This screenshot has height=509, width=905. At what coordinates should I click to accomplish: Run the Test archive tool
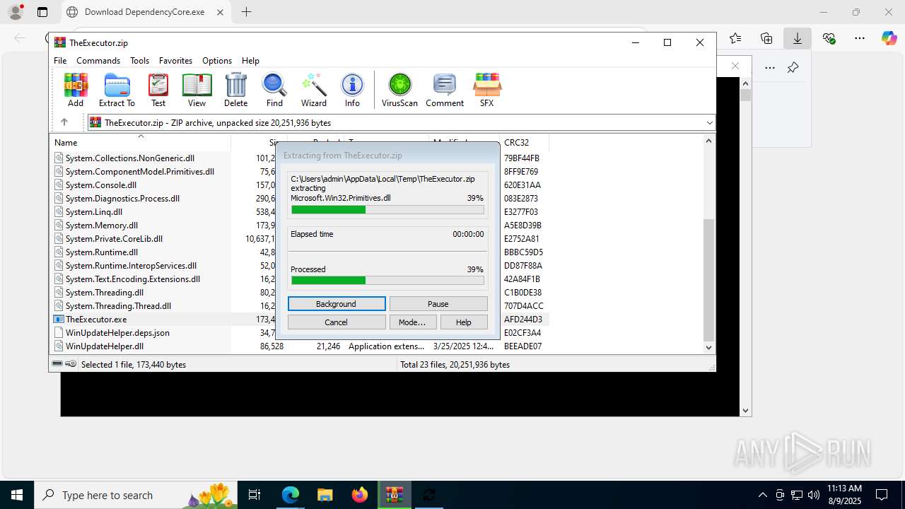point(158,90)
